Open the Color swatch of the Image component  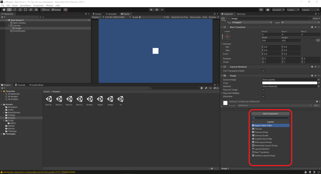point(289,83)
